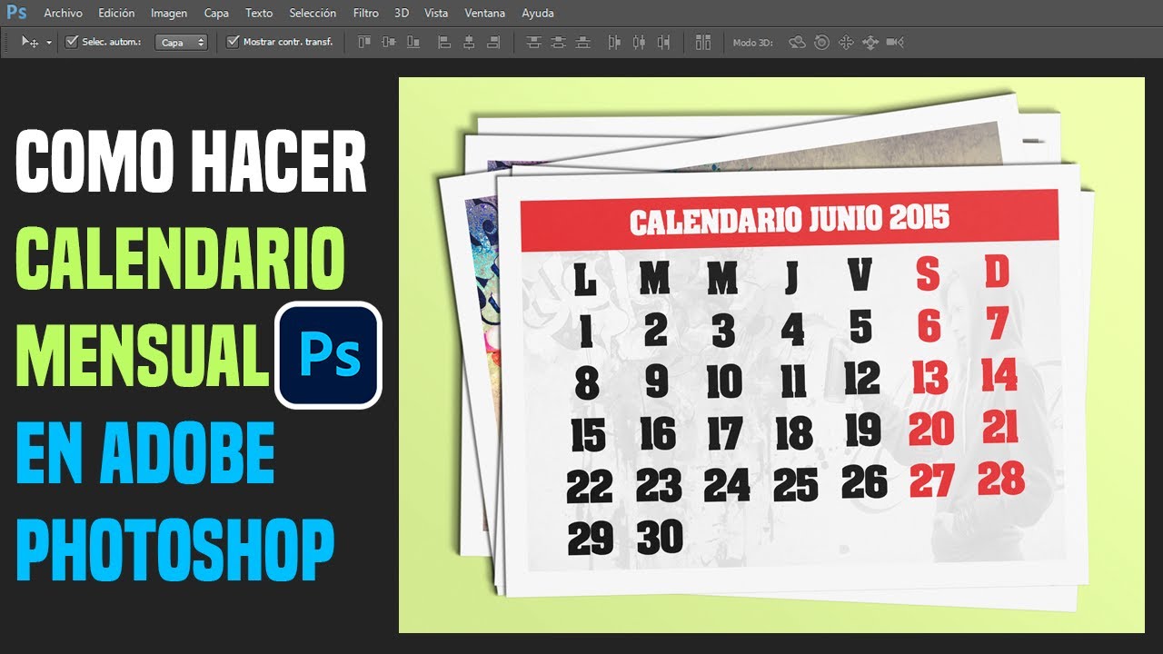Click the blue PHOTOSHOP title word
This screenshot has width=1163, height=654.
point(175,549)
